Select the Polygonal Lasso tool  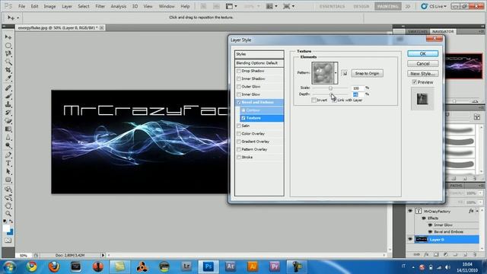[x=8, y=54]
